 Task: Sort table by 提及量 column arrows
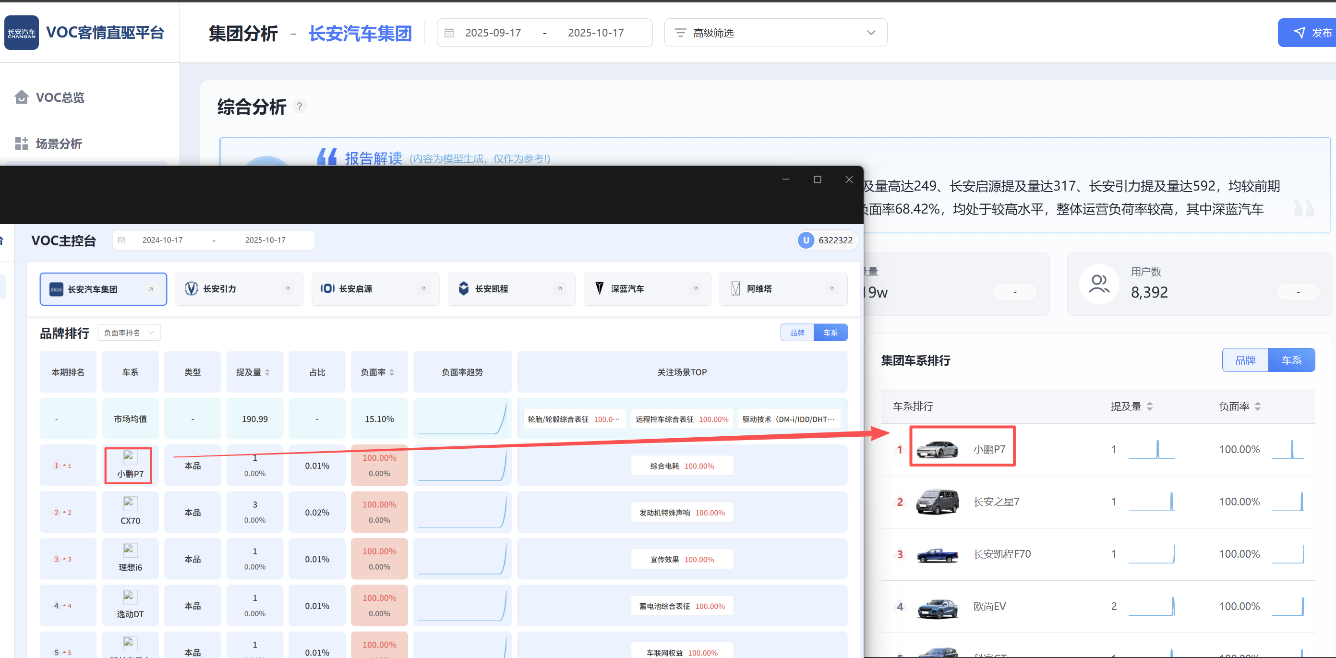coord(267,372)
